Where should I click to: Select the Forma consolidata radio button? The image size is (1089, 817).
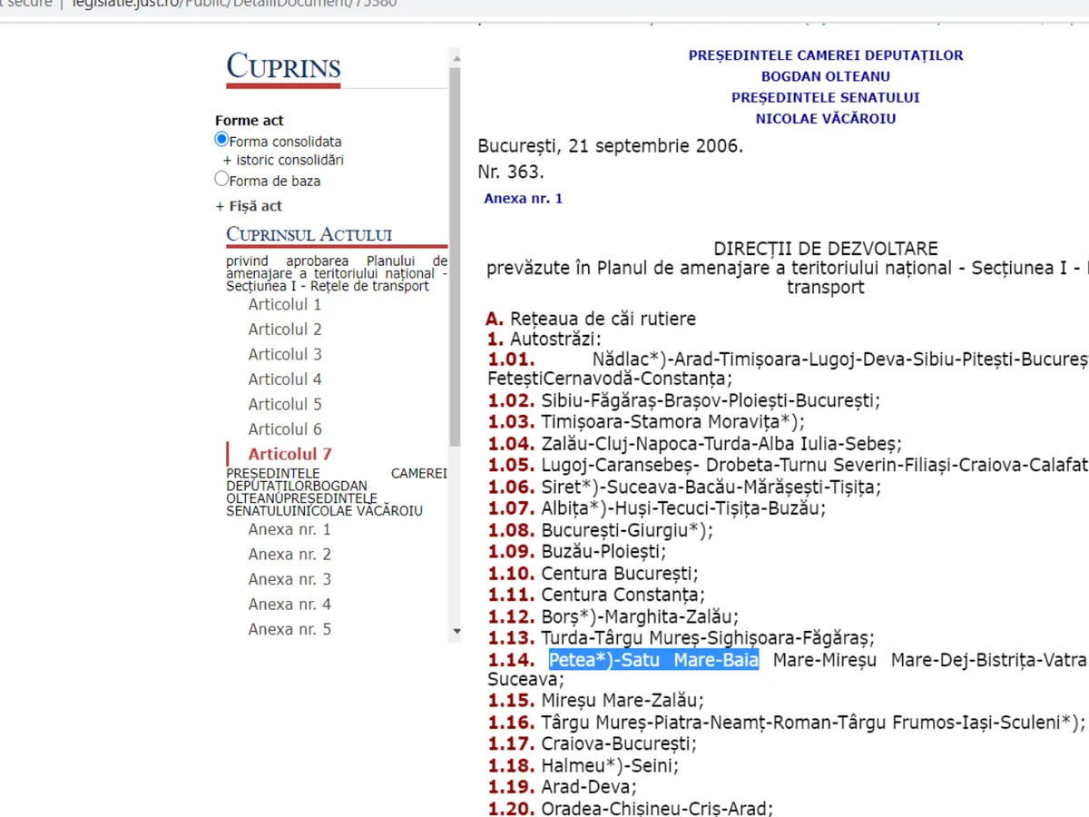coord(221,140)
